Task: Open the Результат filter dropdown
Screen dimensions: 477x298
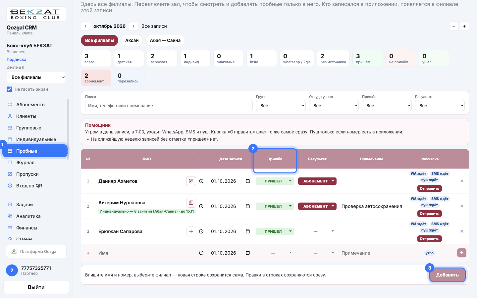Action: point(440,106)
